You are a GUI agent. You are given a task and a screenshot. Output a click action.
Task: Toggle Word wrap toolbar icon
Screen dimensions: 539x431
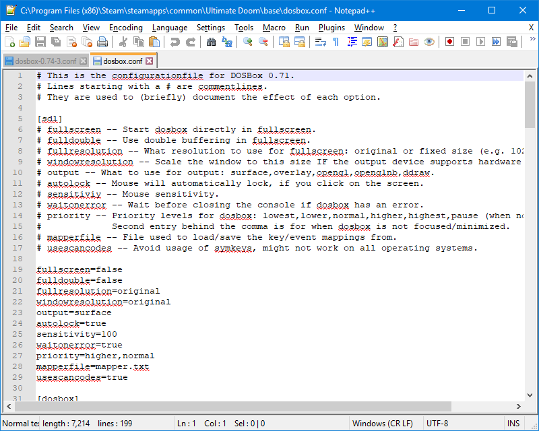[x=321, y=42]
